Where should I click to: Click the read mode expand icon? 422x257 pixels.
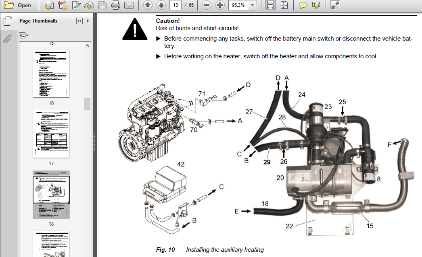pos(335,5)
